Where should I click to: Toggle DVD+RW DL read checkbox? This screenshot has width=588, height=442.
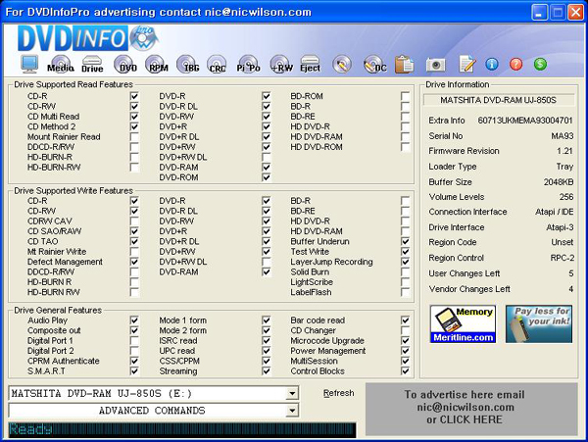click(x=266, y=157)
